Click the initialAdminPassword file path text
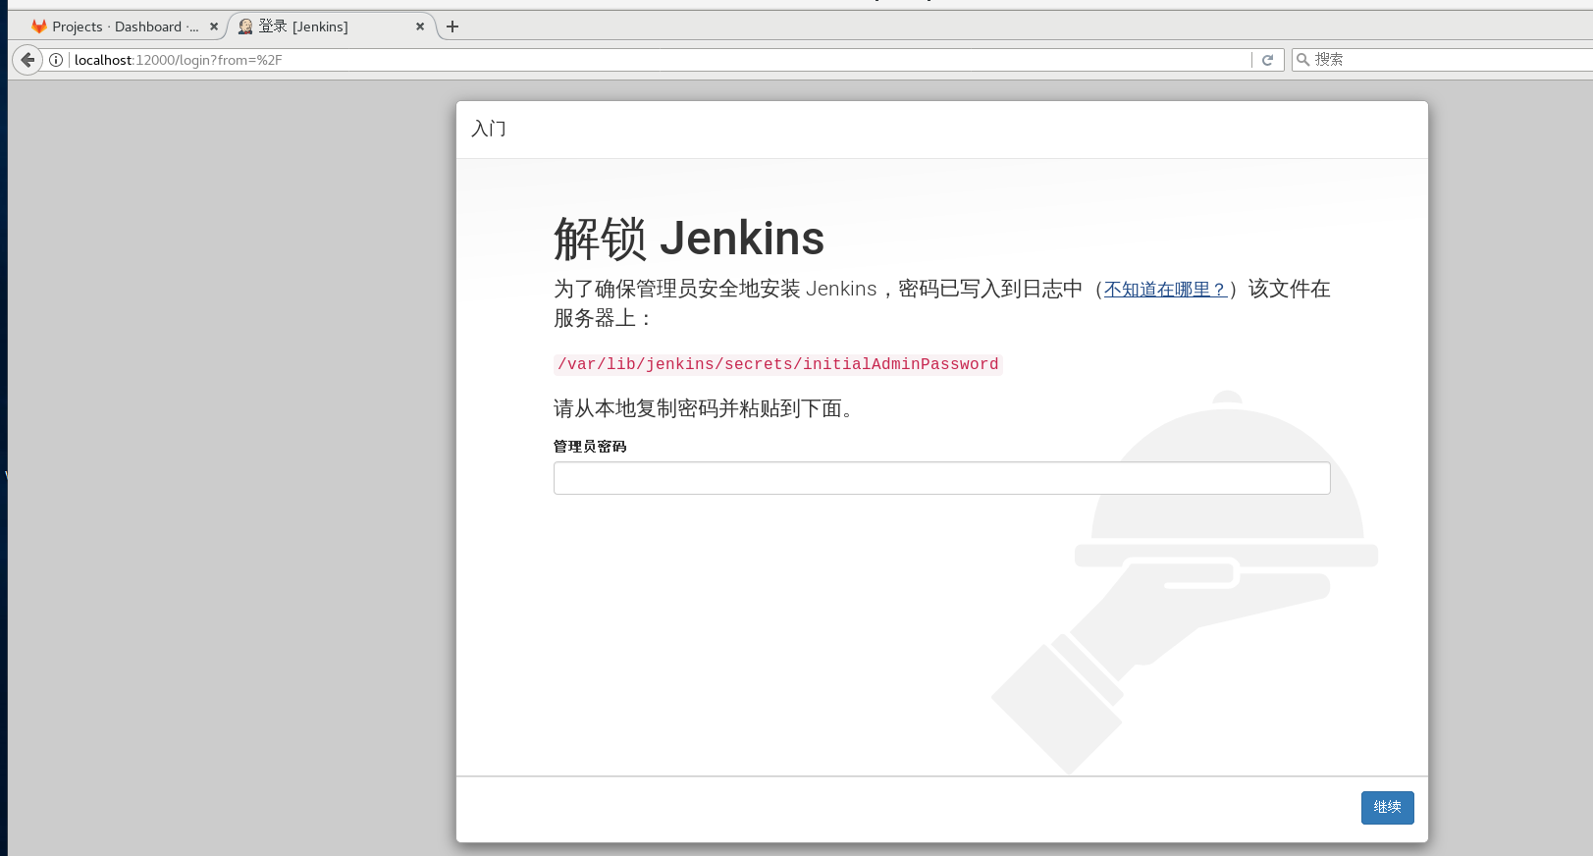Screen dimensions: 1593x856 [777, 364]
